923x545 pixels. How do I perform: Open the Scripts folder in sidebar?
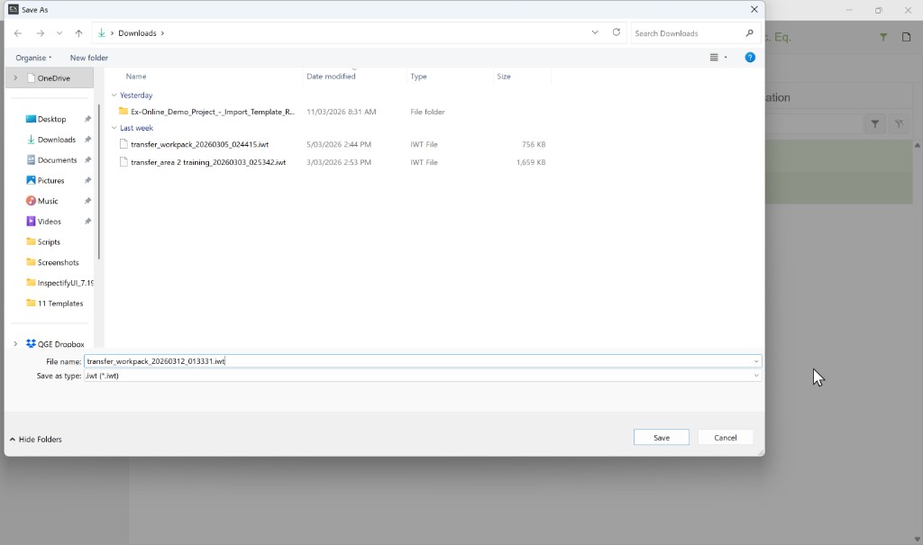(x=49, y=242)
